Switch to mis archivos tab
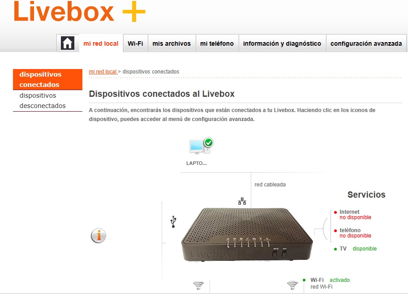408x294 pixels. pyautogui.click(x=172, y=43)
